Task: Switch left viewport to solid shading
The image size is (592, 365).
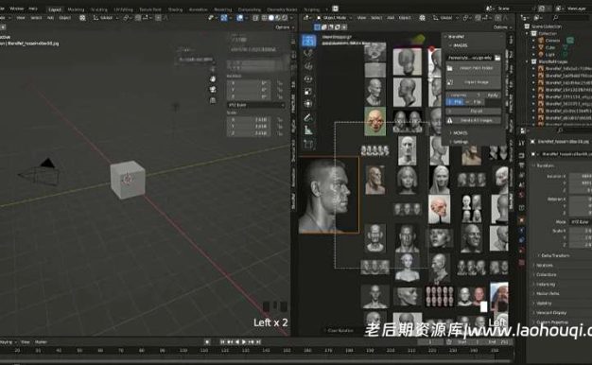Action: (271, 18)
